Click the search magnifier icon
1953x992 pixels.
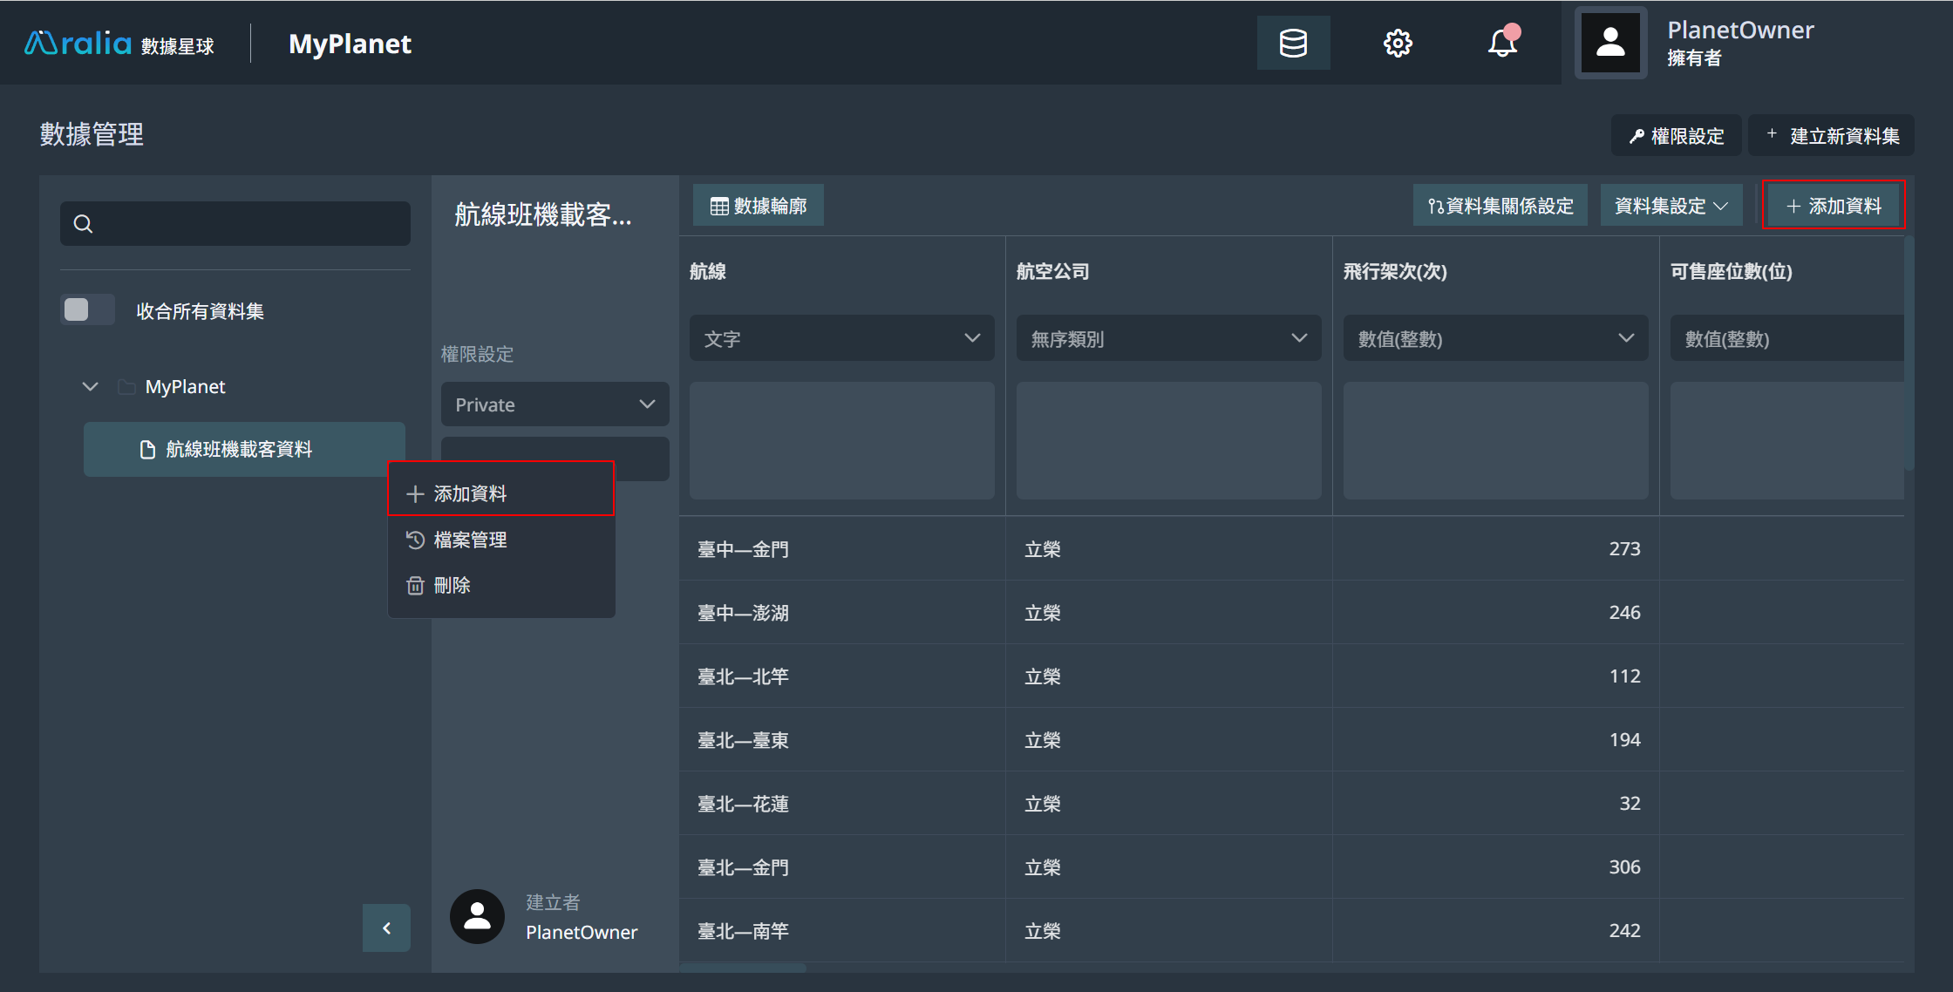click(83, 224)
